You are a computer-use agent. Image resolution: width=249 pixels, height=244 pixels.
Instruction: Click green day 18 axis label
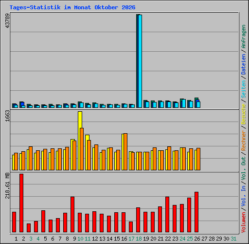[139, 239]
